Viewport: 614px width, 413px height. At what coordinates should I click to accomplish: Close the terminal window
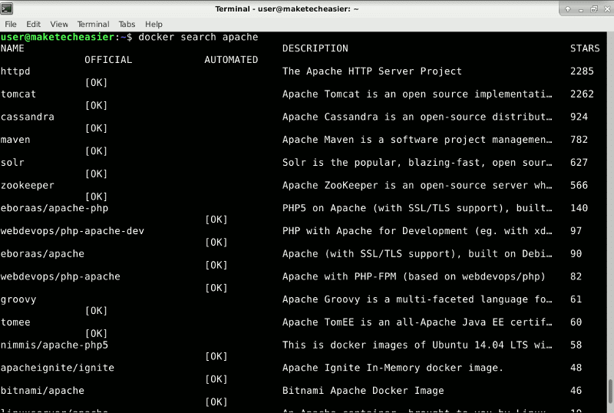[607, 9]
